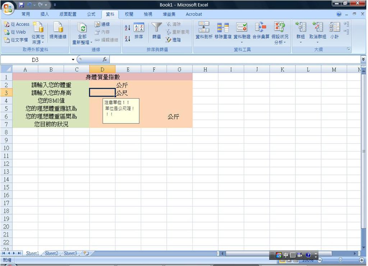This screenshot has width=368, height=266.
Task: Click 資料剖析 text to columns
Action: [x=204, y=30]
